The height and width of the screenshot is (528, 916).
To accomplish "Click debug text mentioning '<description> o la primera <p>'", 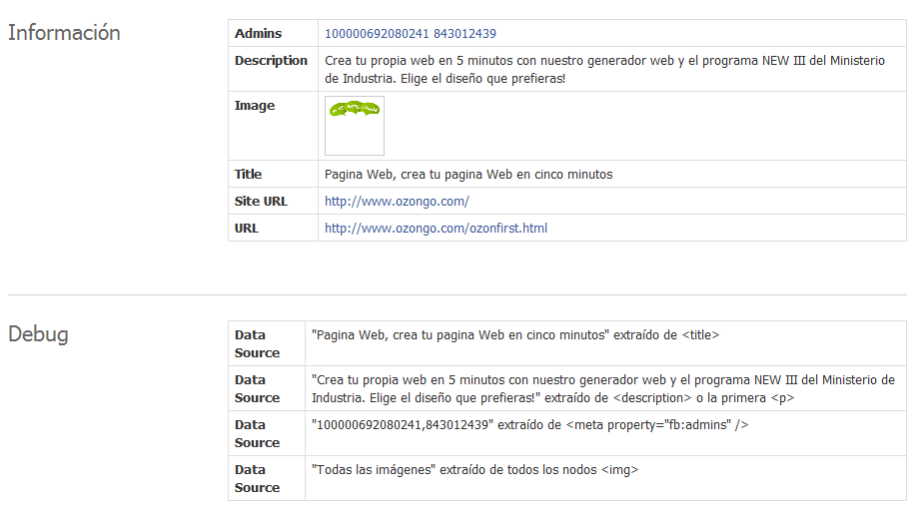I will (603, 388).
